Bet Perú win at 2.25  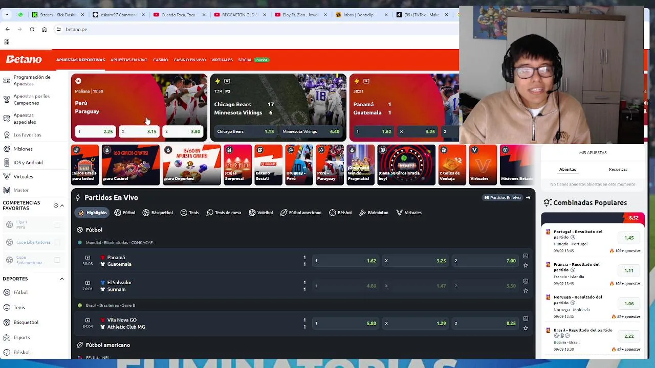point(95,132)
